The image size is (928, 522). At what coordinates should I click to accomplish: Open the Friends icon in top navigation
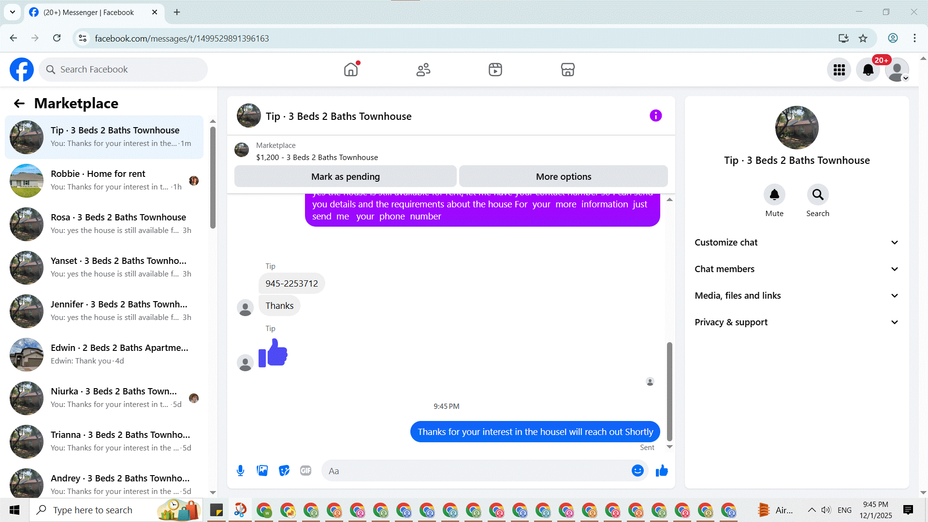423,70
